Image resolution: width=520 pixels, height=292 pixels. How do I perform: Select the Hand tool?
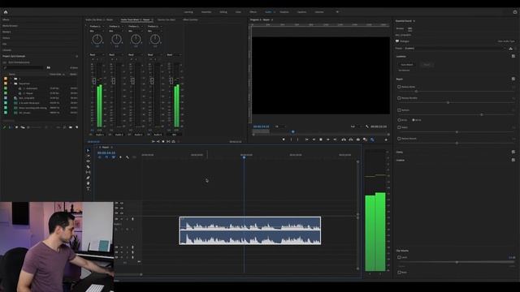(x=89, y=183)
